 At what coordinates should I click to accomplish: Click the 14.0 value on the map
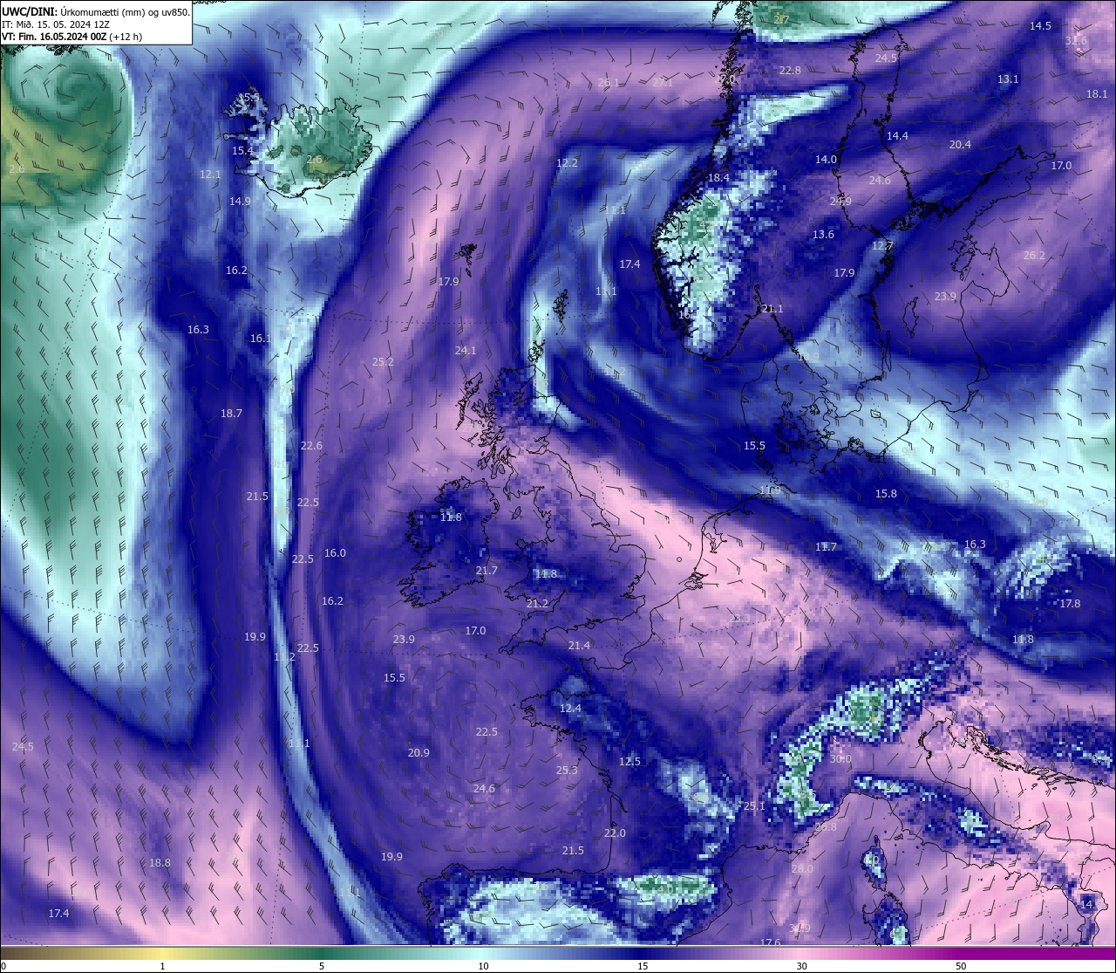coord(826,160)
